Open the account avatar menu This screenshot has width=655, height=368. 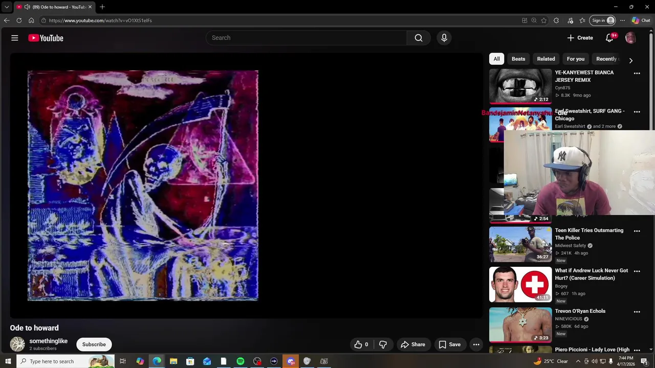click(630, 38)
